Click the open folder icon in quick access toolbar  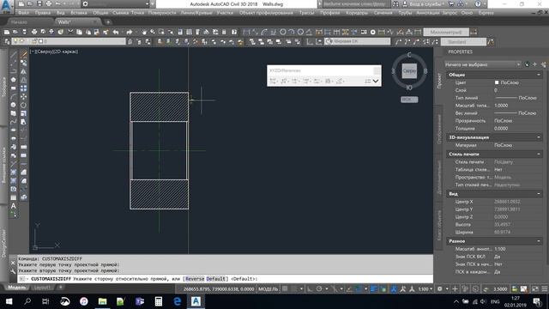(x=30, y=3)
